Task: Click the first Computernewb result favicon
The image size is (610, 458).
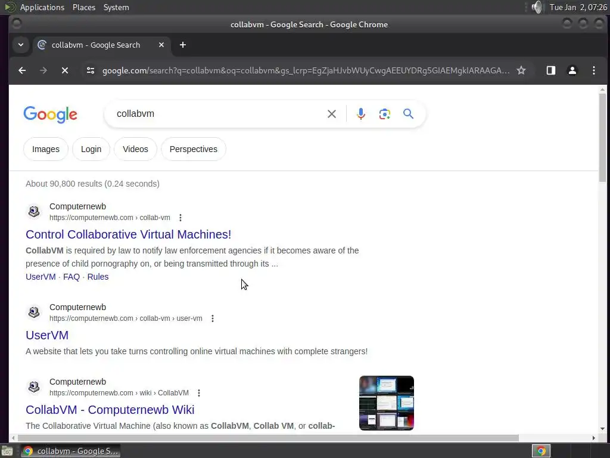Action: (x=34, y=212)
